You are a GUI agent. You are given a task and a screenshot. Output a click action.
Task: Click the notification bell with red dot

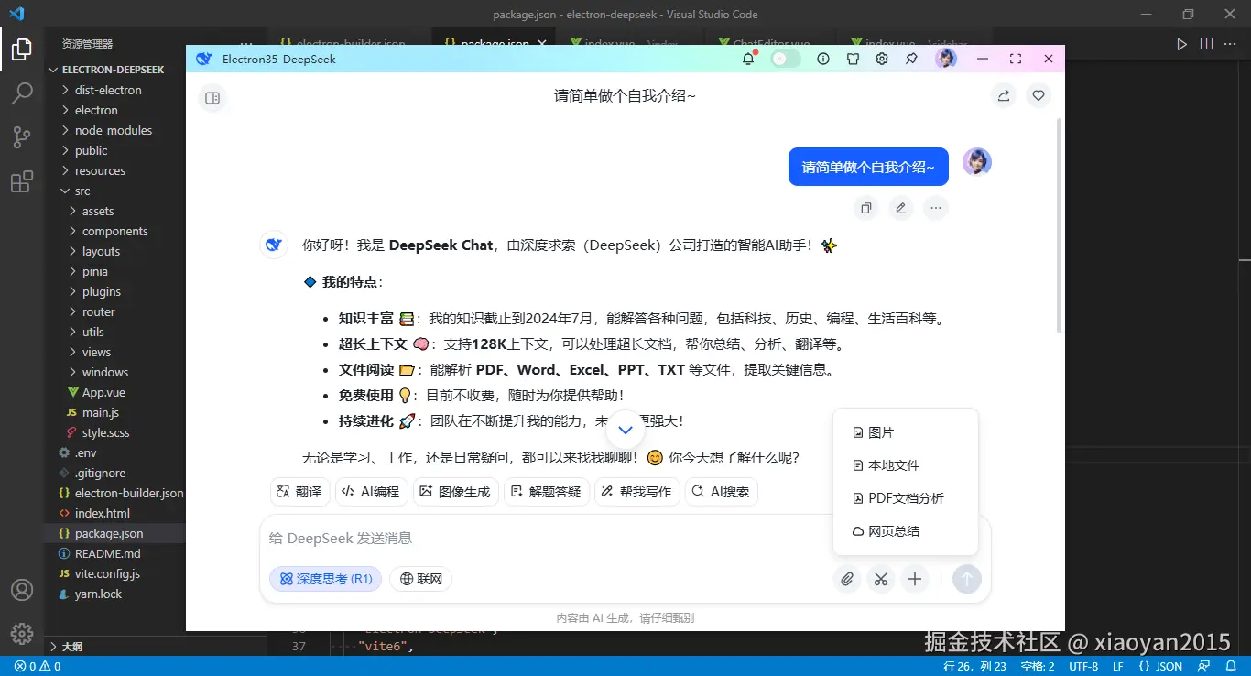748,58
